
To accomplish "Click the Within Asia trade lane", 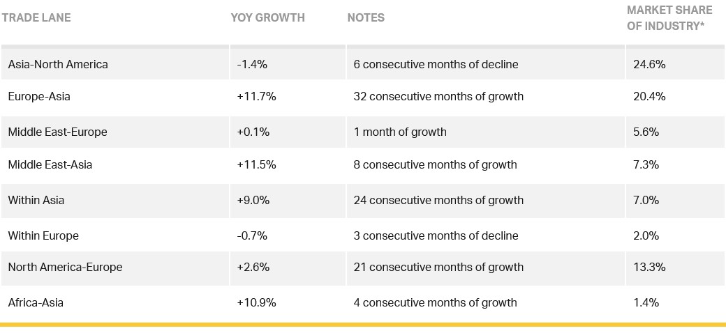I will point(36,200).
